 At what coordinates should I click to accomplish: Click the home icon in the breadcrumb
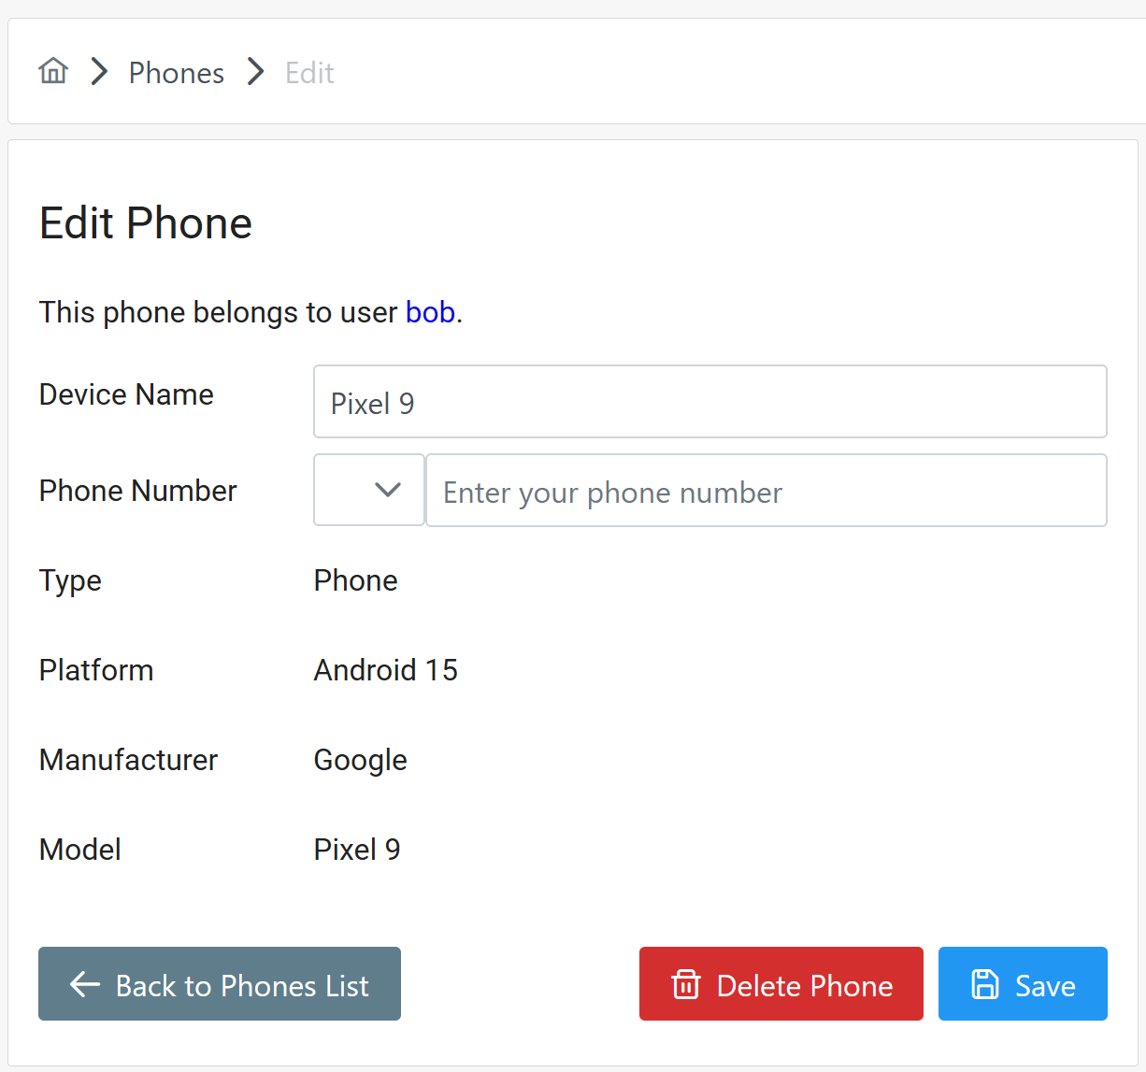pos(53,71)
